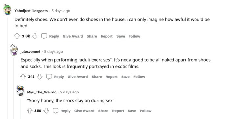This screenshot has width=230, height=119.
Task: Downvote the comment with 243 votes
Action: click(x=40, y=76)
